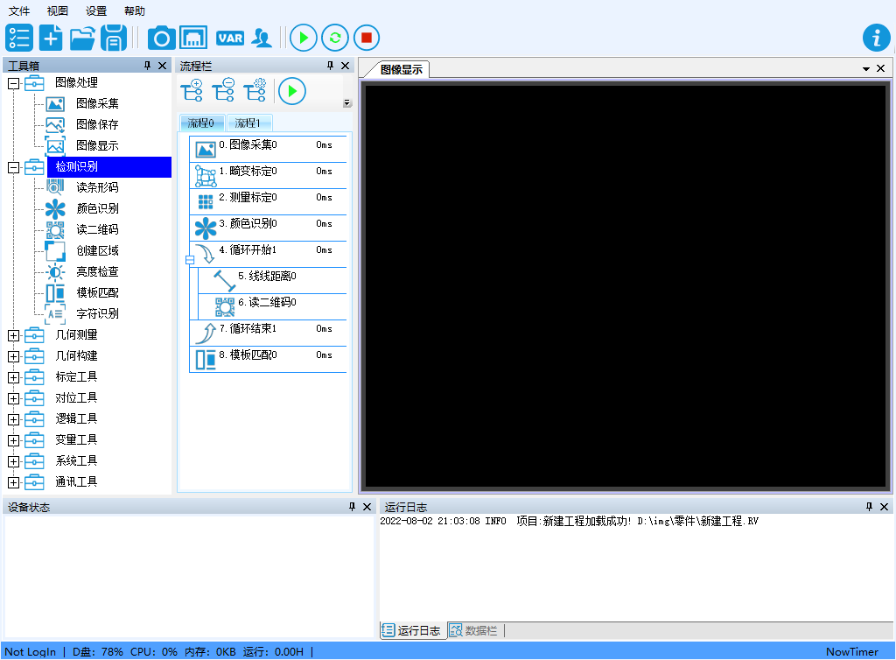Select flow step 0.图像采集0

point(268,149)
